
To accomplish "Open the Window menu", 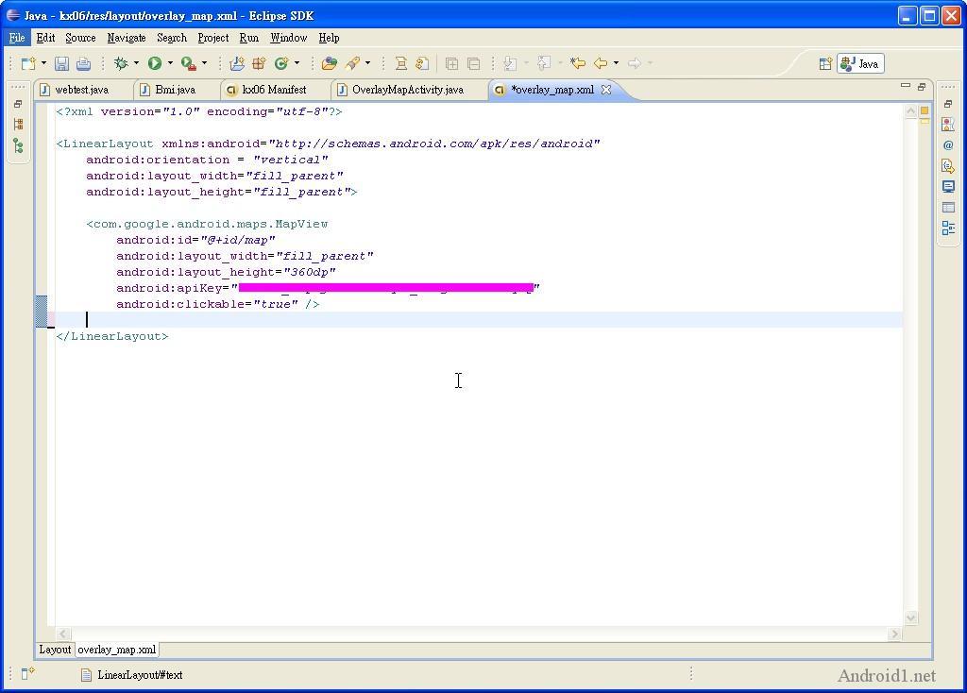I will point(289,38).
